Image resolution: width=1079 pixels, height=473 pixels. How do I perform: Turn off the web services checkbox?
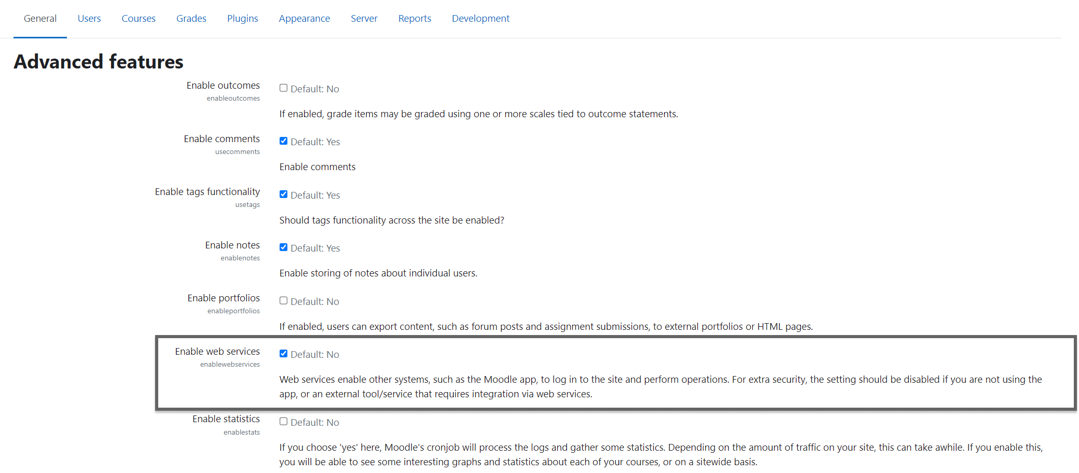pyautogui.click(x=284, y=354)
